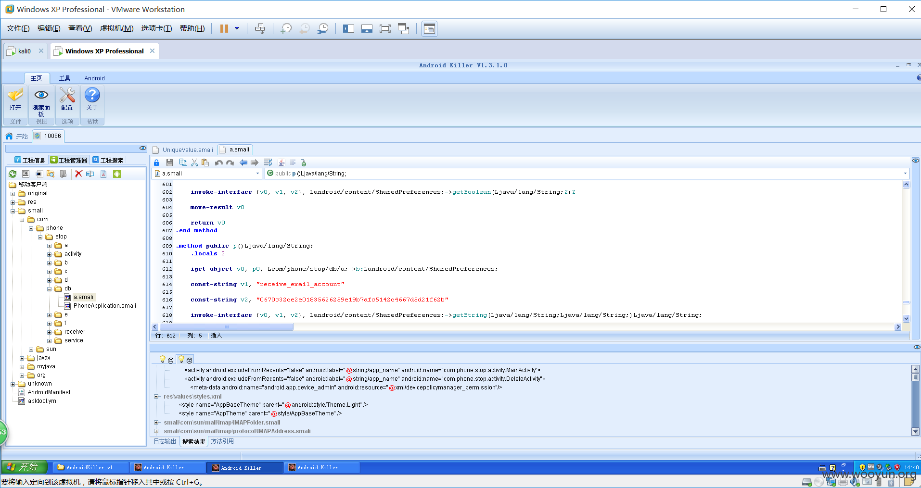Click the search results scroll up arrow
921x488 pixels.
tap(915, 369)
